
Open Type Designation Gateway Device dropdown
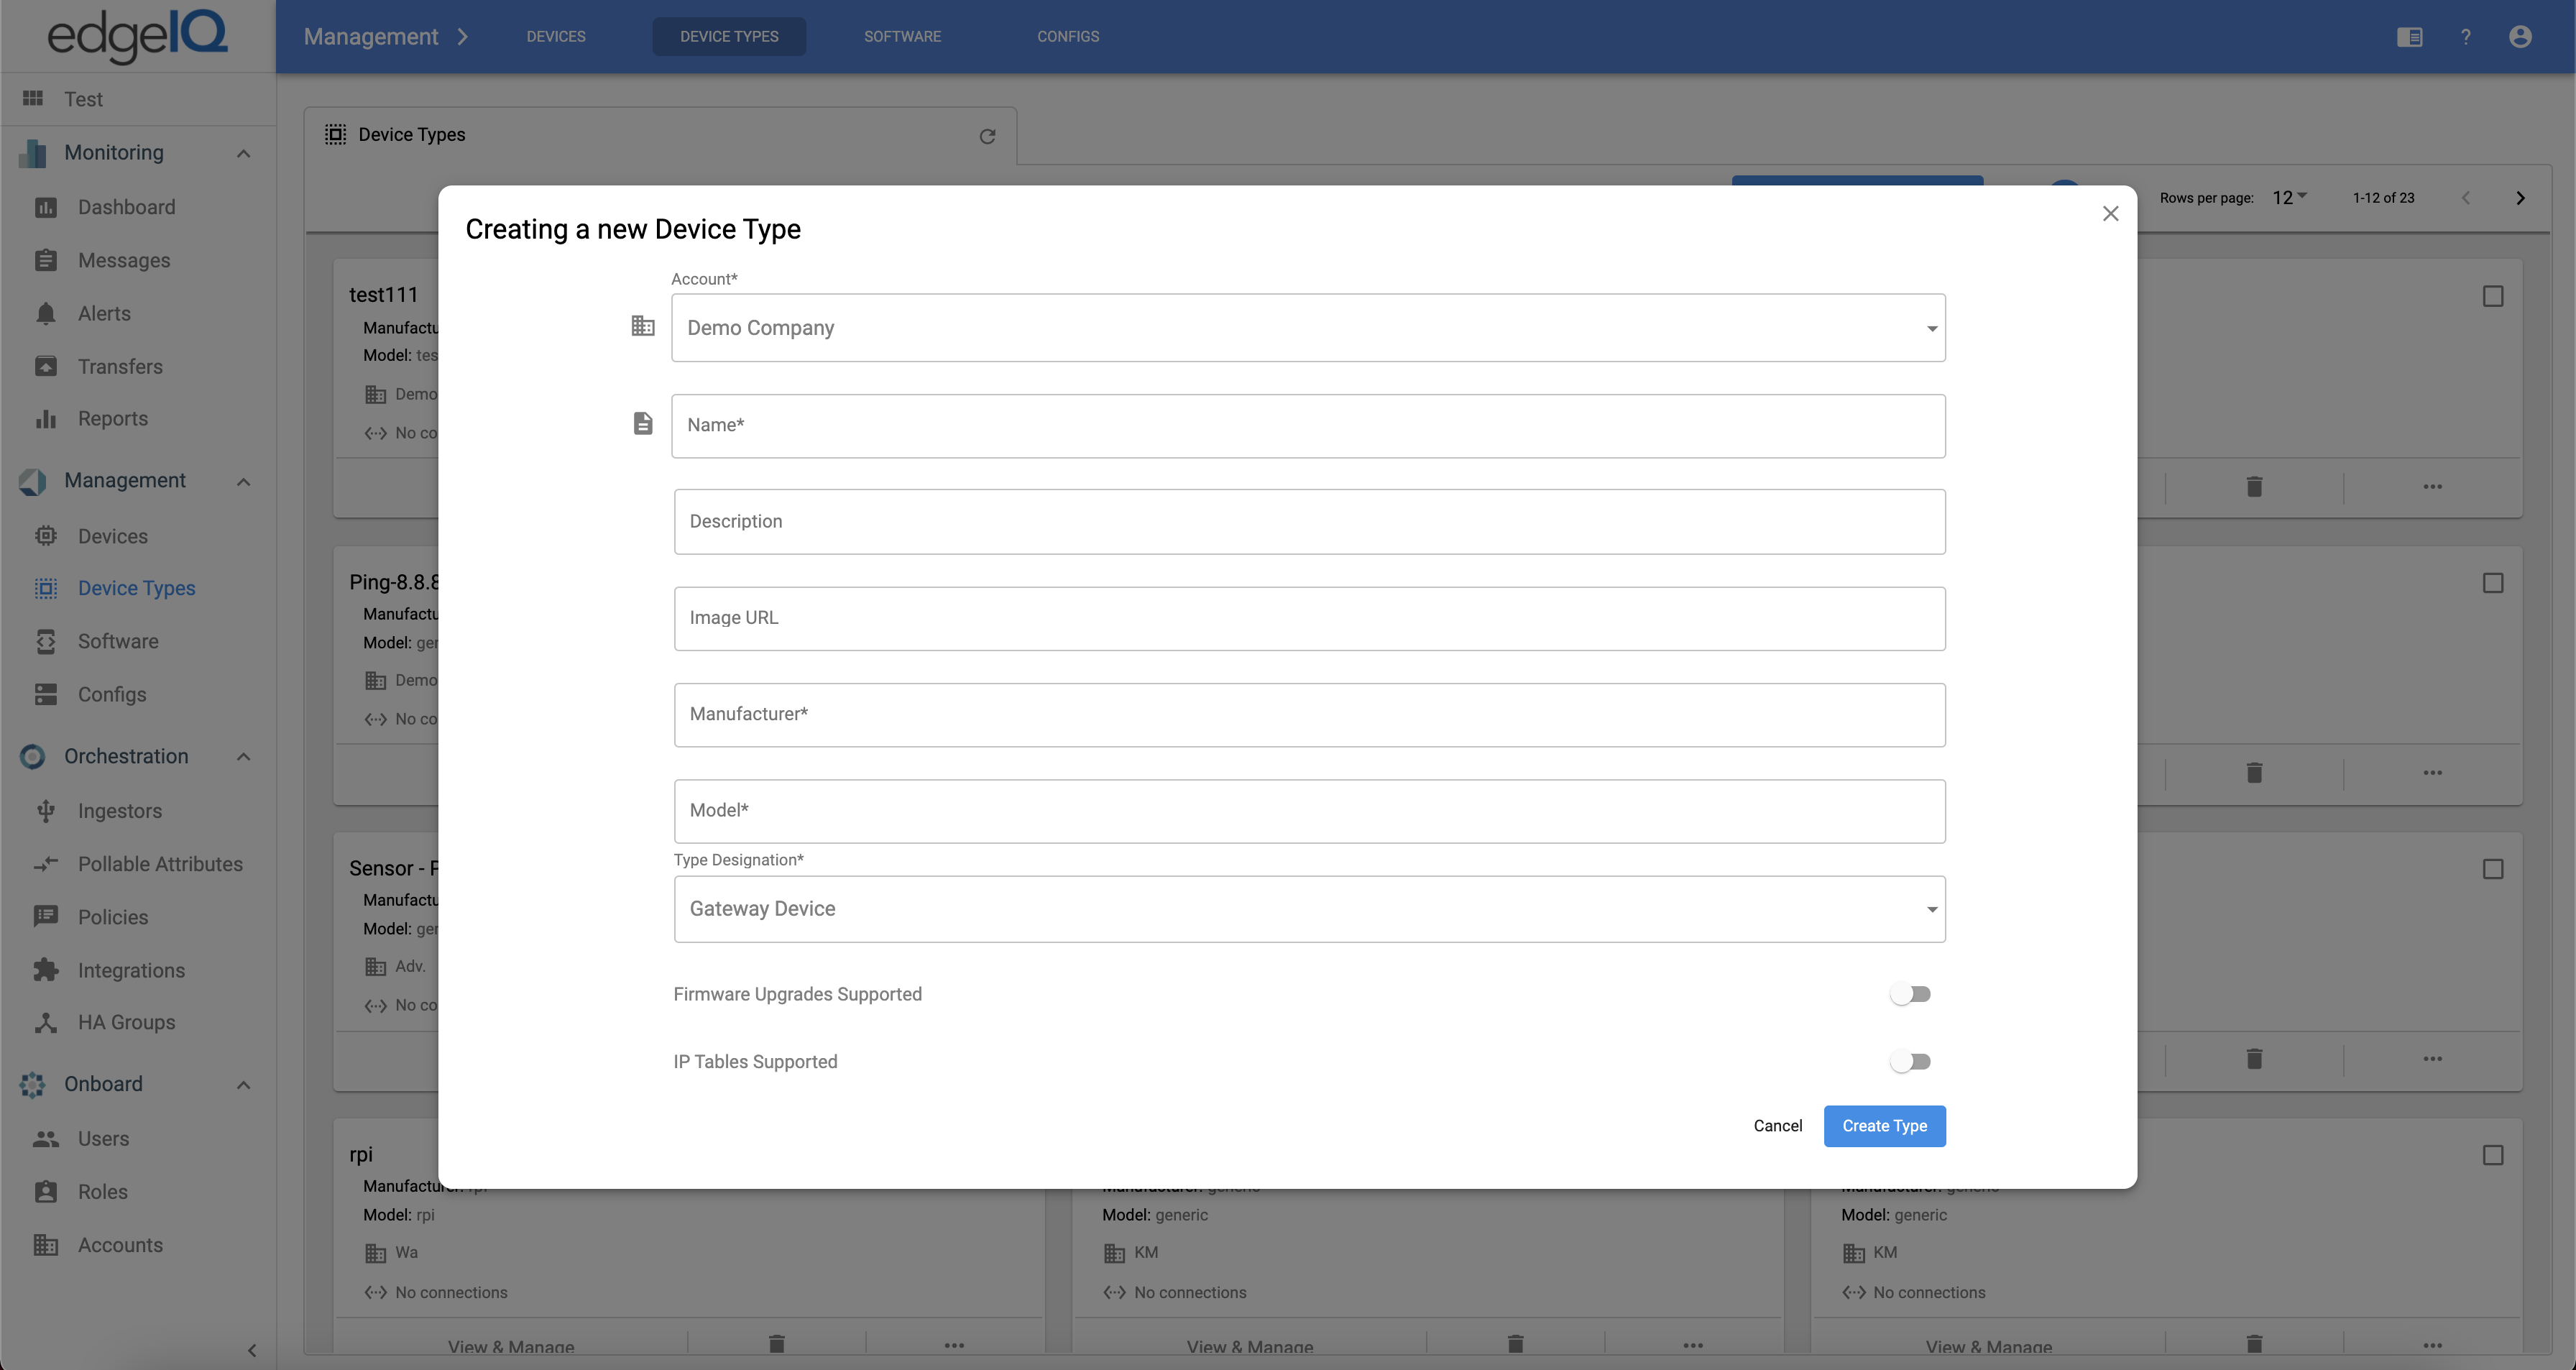(x=1308, y=909)
